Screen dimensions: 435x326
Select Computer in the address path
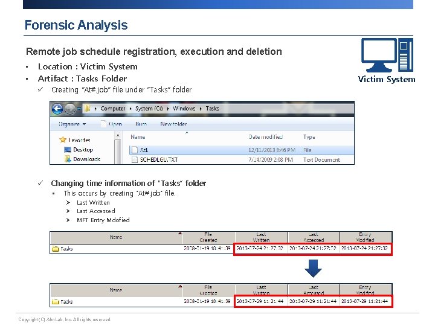(x=113, y=109)
